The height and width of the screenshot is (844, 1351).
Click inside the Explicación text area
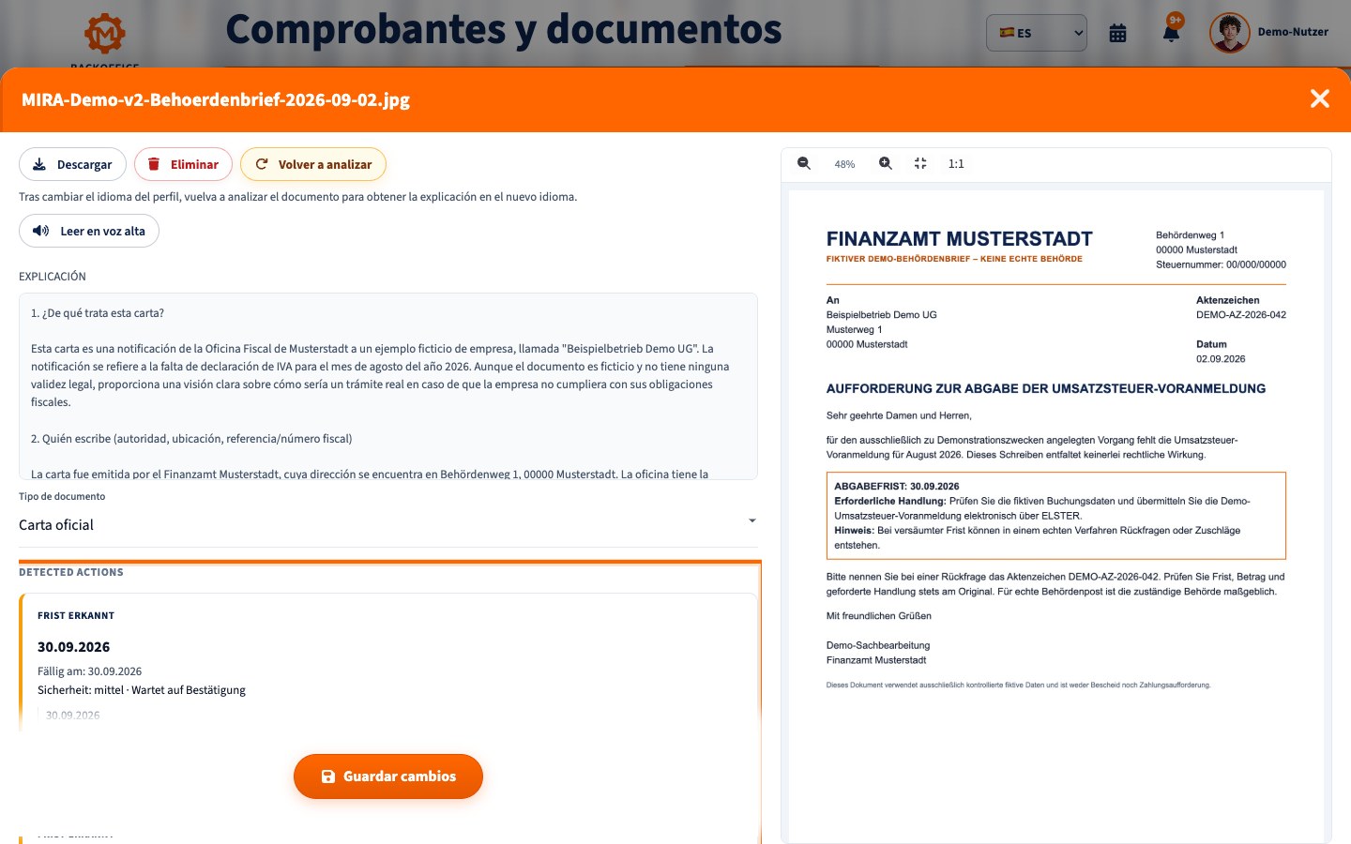click(x=388, y=386)
